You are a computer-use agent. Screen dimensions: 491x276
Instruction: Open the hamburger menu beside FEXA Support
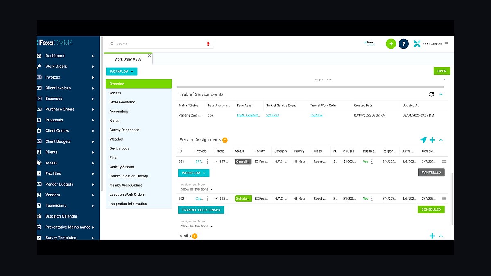[x=446, y=44]
